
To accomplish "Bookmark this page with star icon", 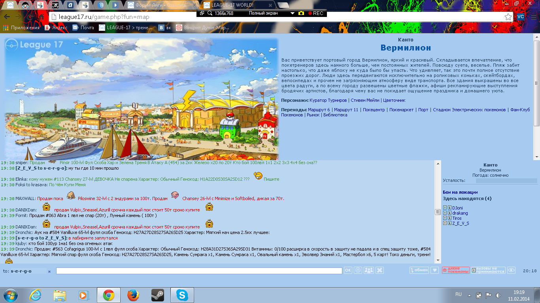I will [508, 17].
